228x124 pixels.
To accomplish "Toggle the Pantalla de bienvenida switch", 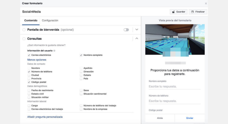I will tap(126, 30).
